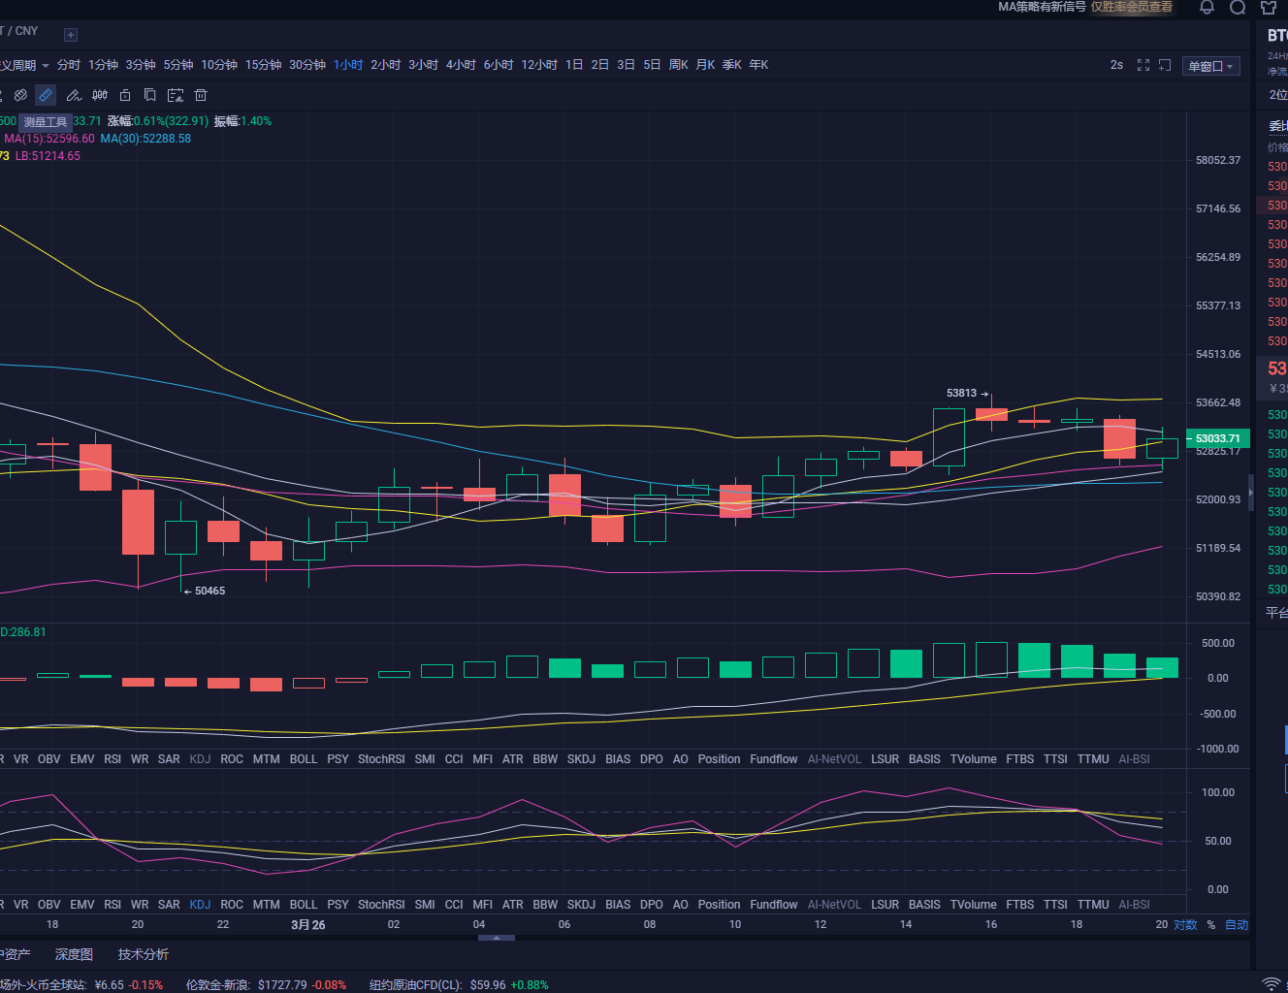The image size is (1288, 993).
Task: Open the notification bell
Action: [x=1207, y=8]
